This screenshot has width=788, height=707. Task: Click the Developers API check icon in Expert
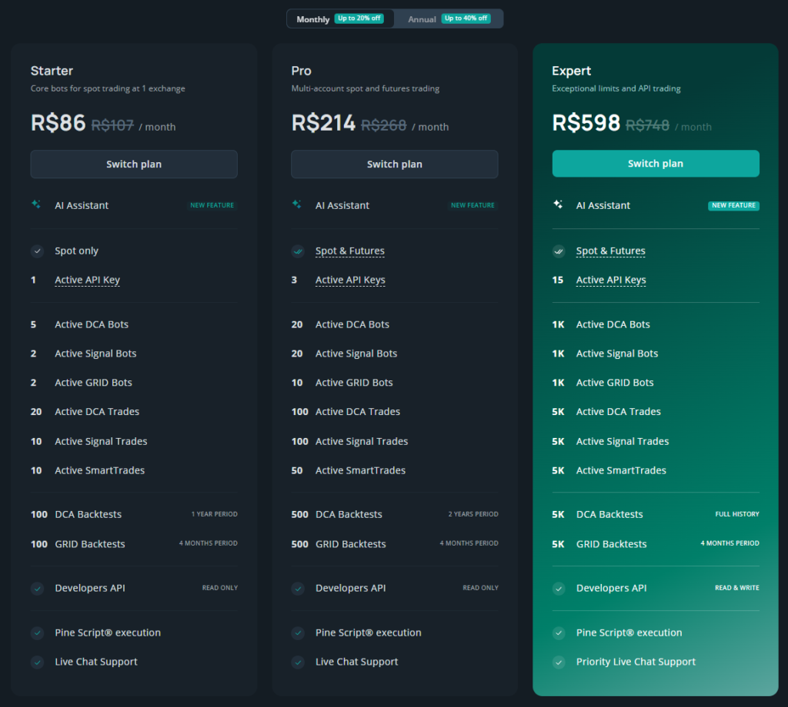coord(559,588)
